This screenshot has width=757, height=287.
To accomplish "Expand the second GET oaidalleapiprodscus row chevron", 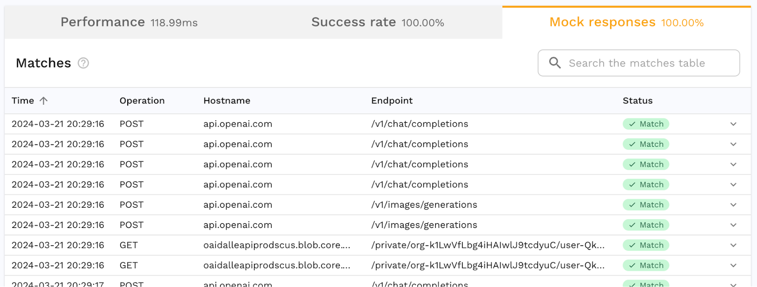I will (733, 266).
